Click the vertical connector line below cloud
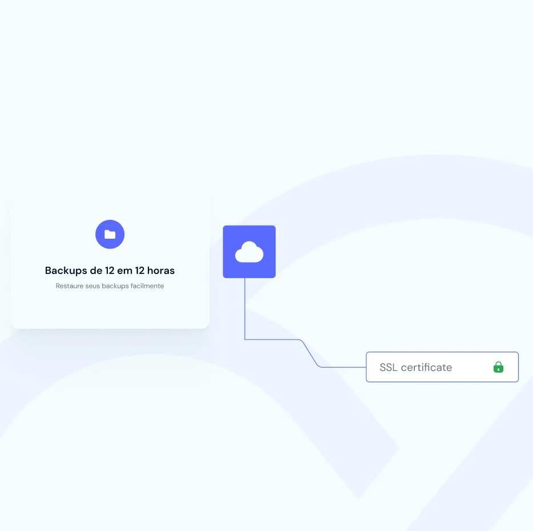 245,308
